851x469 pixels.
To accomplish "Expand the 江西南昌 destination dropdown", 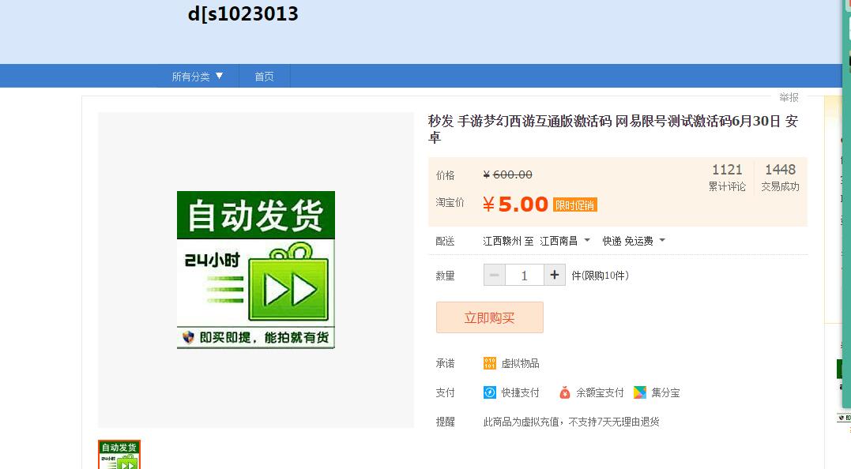I will click(564, 241).
